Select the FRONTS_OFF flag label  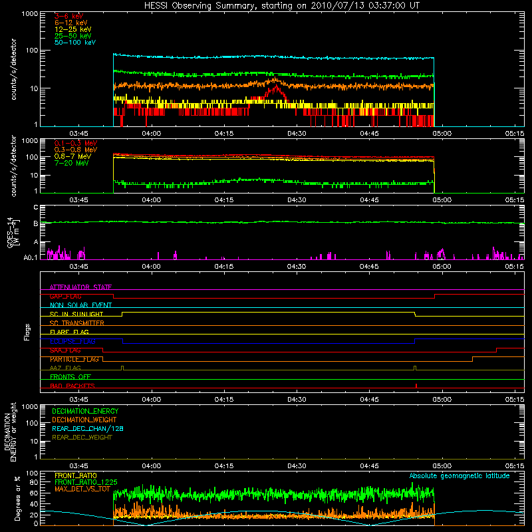70,377
